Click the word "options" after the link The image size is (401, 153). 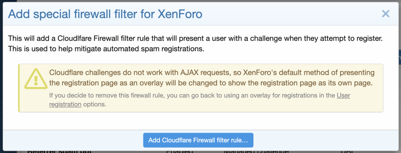95,105
